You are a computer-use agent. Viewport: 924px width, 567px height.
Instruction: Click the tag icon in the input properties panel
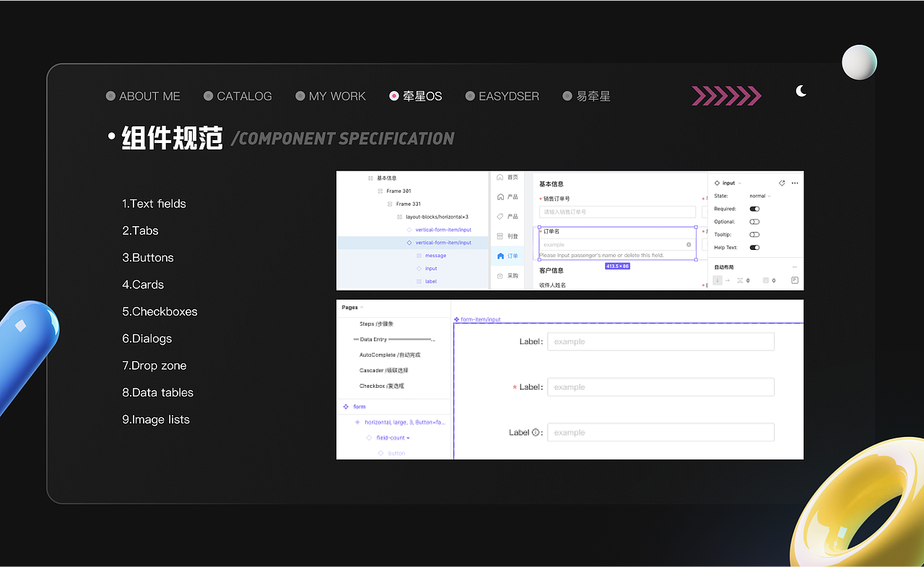tap(782, 183)
